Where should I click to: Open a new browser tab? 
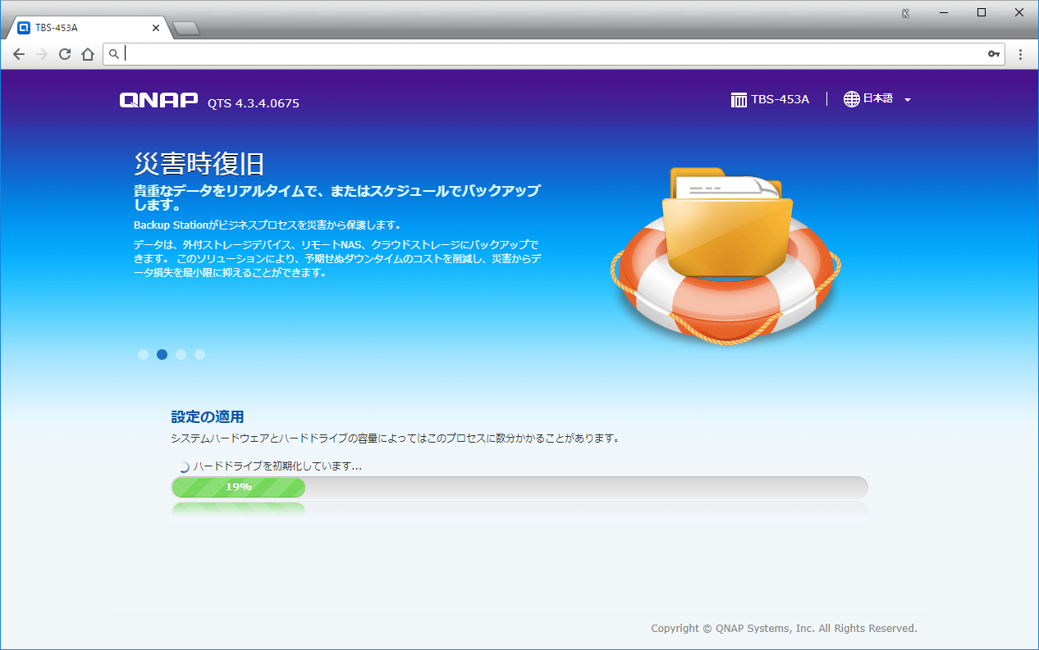point(186,30)
